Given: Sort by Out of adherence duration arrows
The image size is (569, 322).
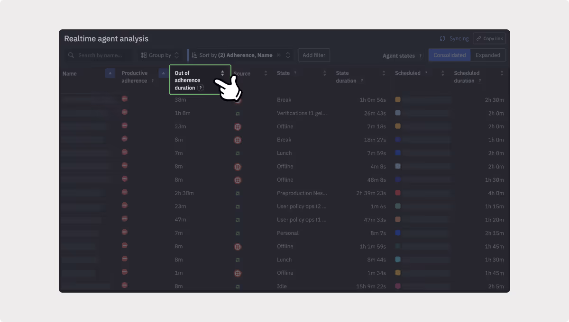Looking at the screenshot, I should [222, 73].
